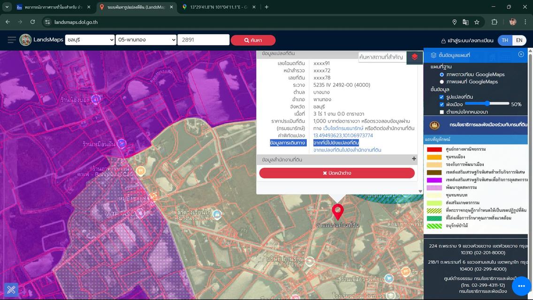Uncheck the รูปแปลงที่ดิน layer checkbox

(x=442, y=97)
